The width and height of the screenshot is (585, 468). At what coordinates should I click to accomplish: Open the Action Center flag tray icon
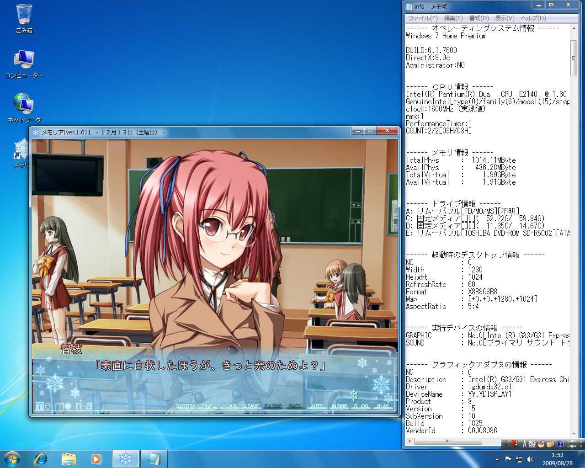(x=508, y=459)
